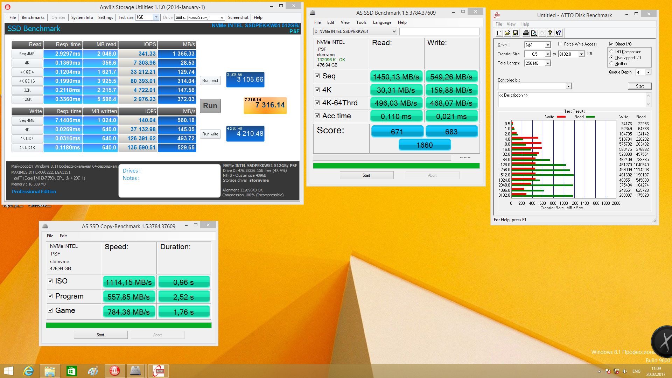Open the Windows Start button
This screenshot has width=672, height=378.
click(9, 371)
